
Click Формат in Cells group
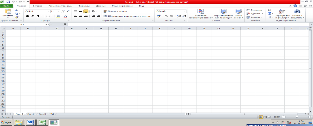pyautogui.click(x=254, y=17)
